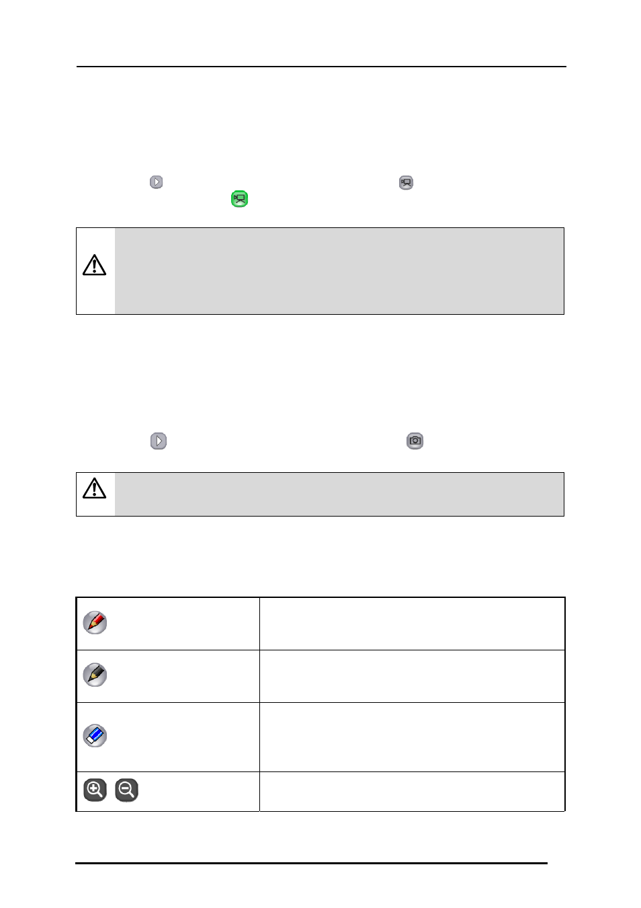Select the red pen annotation tool

coord(95,623)
